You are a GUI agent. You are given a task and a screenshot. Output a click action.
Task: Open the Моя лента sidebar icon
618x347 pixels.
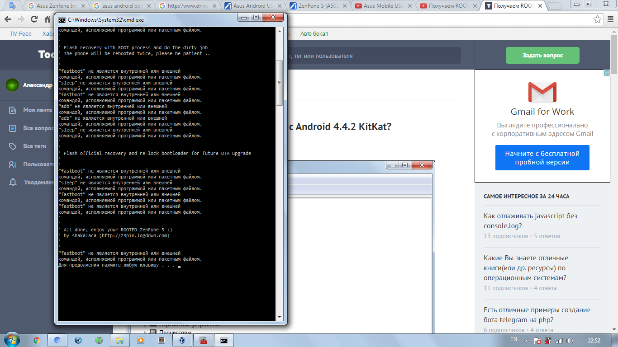13,110
